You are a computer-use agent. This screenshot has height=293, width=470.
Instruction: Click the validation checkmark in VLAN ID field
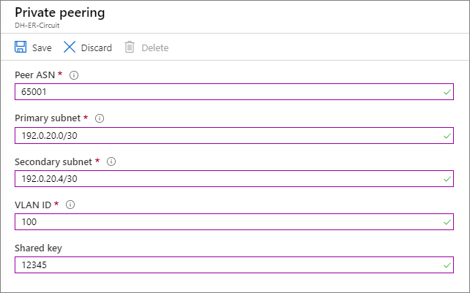[x=447, y=221]
